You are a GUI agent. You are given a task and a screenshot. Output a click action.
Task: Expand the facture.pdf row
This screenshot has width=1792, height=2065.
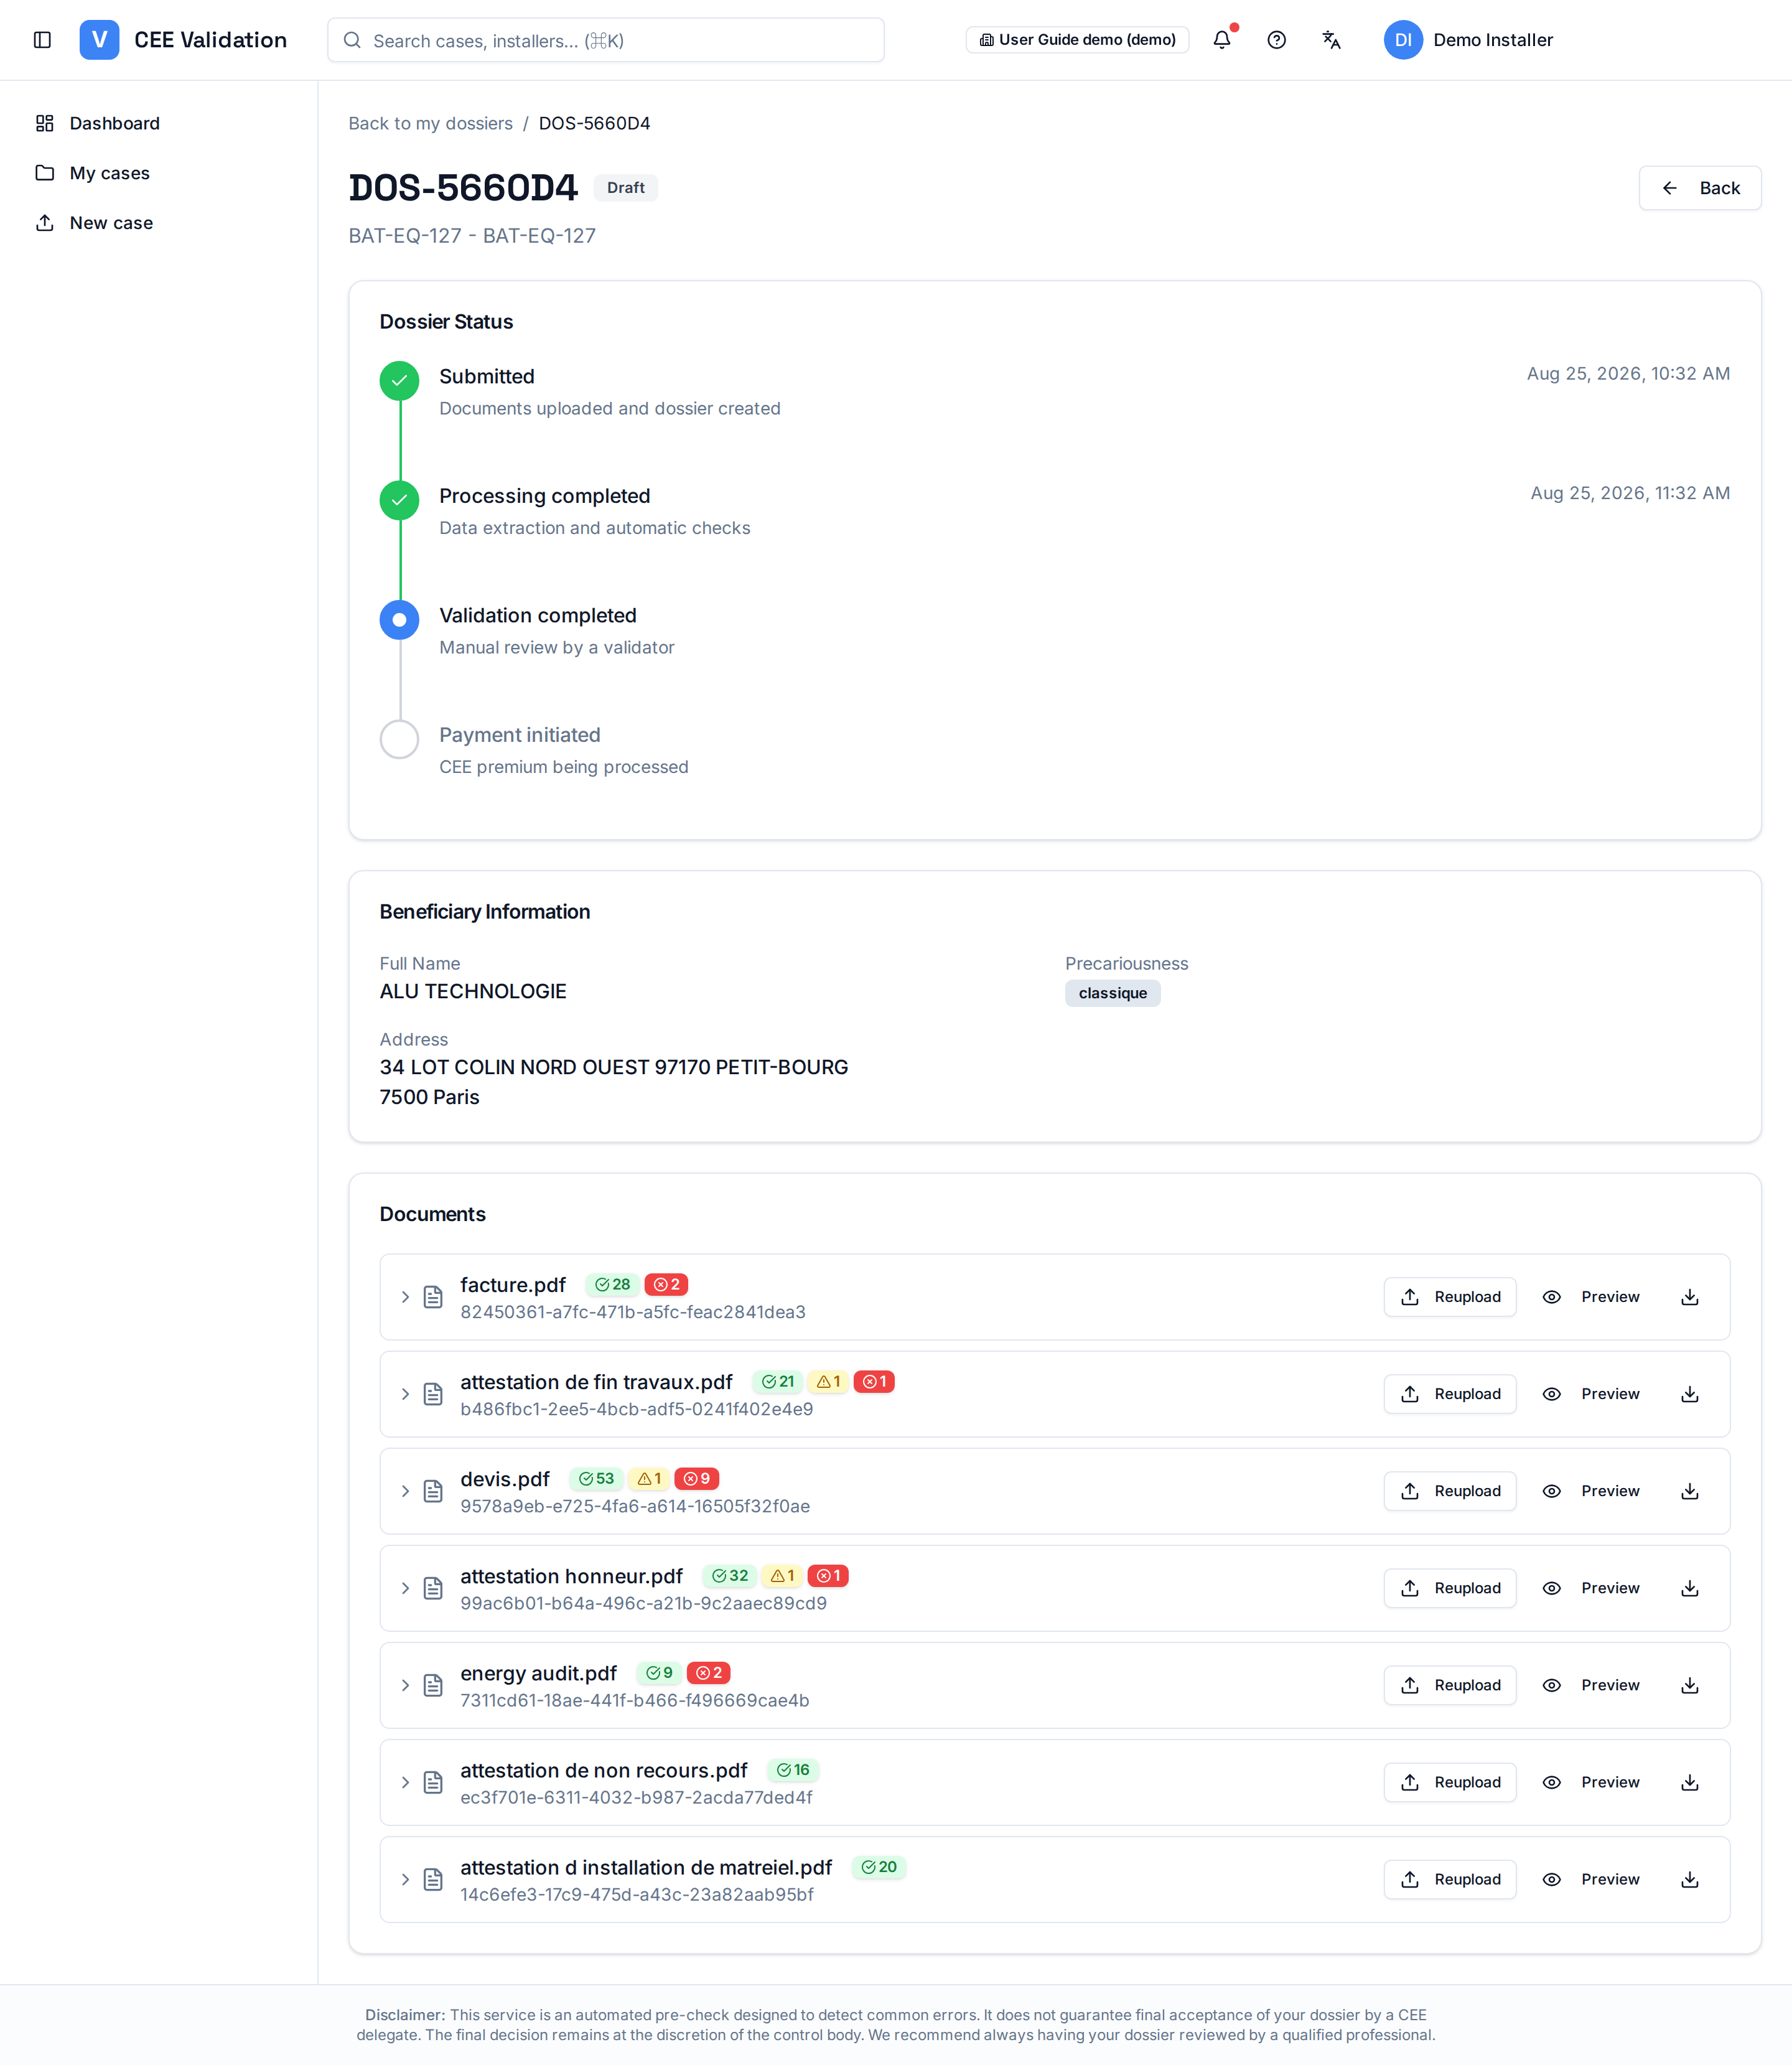tap(405, 1297)
